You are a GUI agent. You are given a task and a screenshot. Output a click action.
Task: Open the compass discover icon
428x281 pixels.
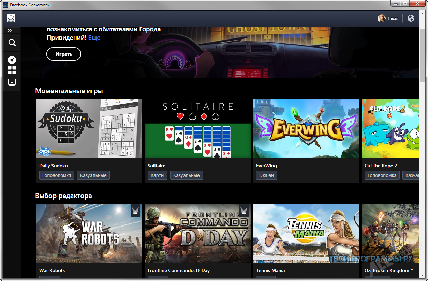pyautogui.click(x=12, y=60)
